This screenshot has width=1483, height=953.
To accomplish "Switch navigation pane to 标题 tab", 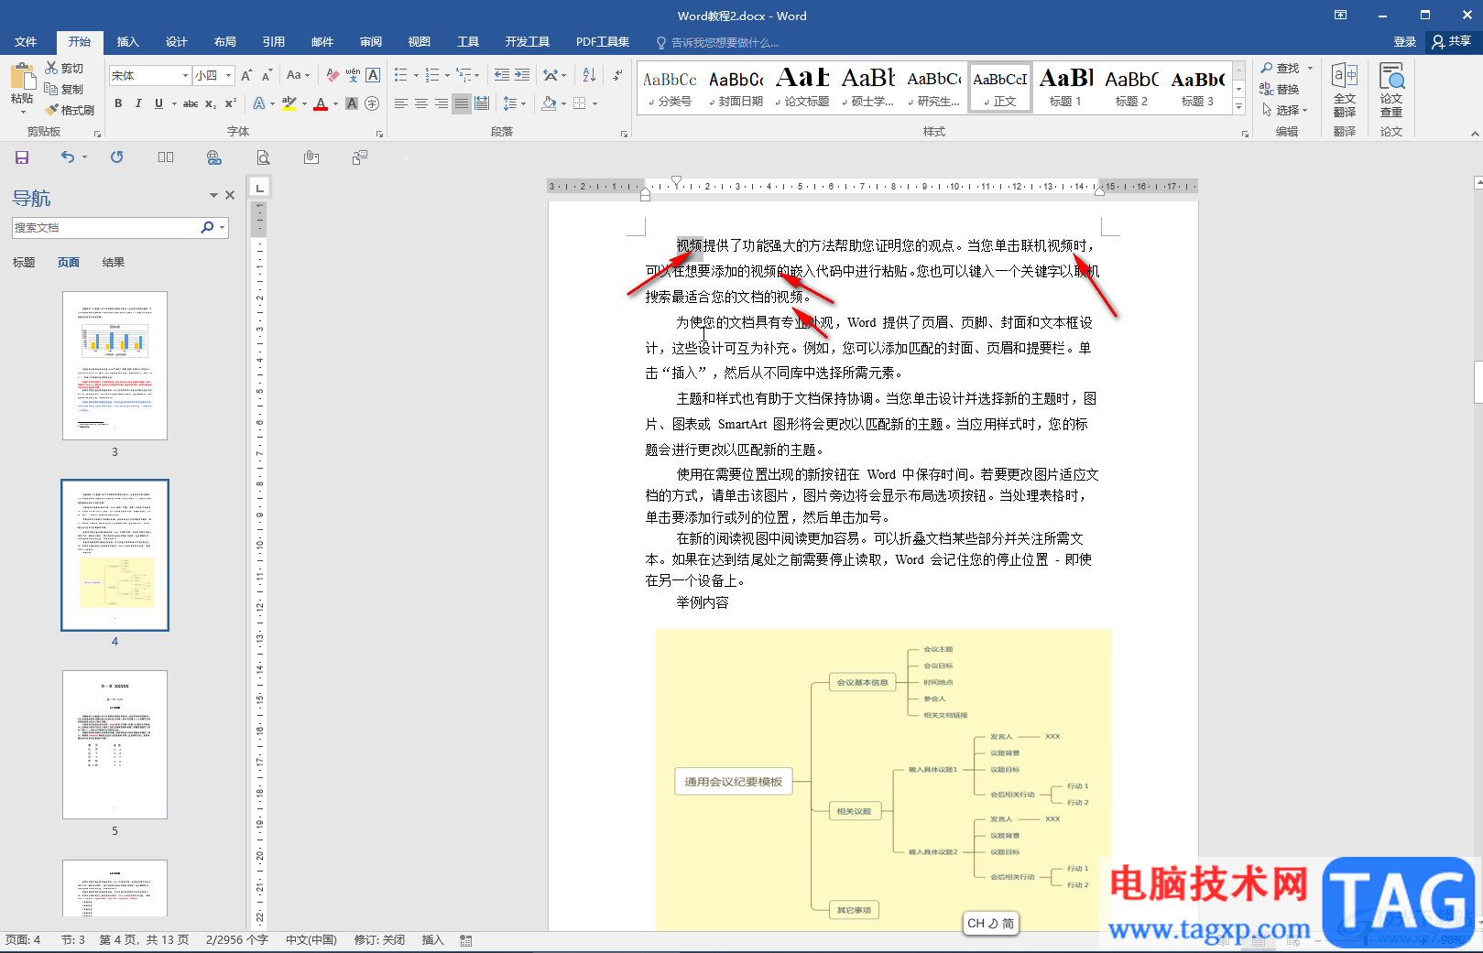I will pyautogui.click(x=24, y=263).
